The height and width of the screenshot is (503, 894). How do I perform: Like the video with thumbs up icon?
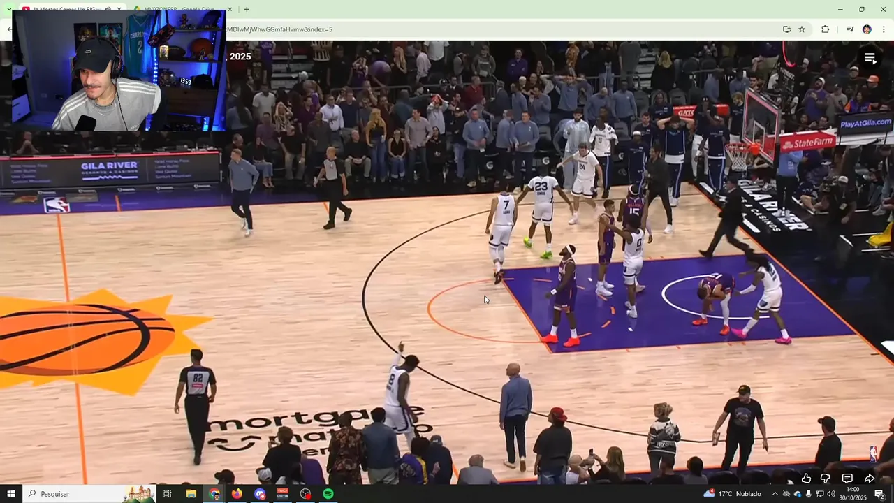(x=807, y=478)
